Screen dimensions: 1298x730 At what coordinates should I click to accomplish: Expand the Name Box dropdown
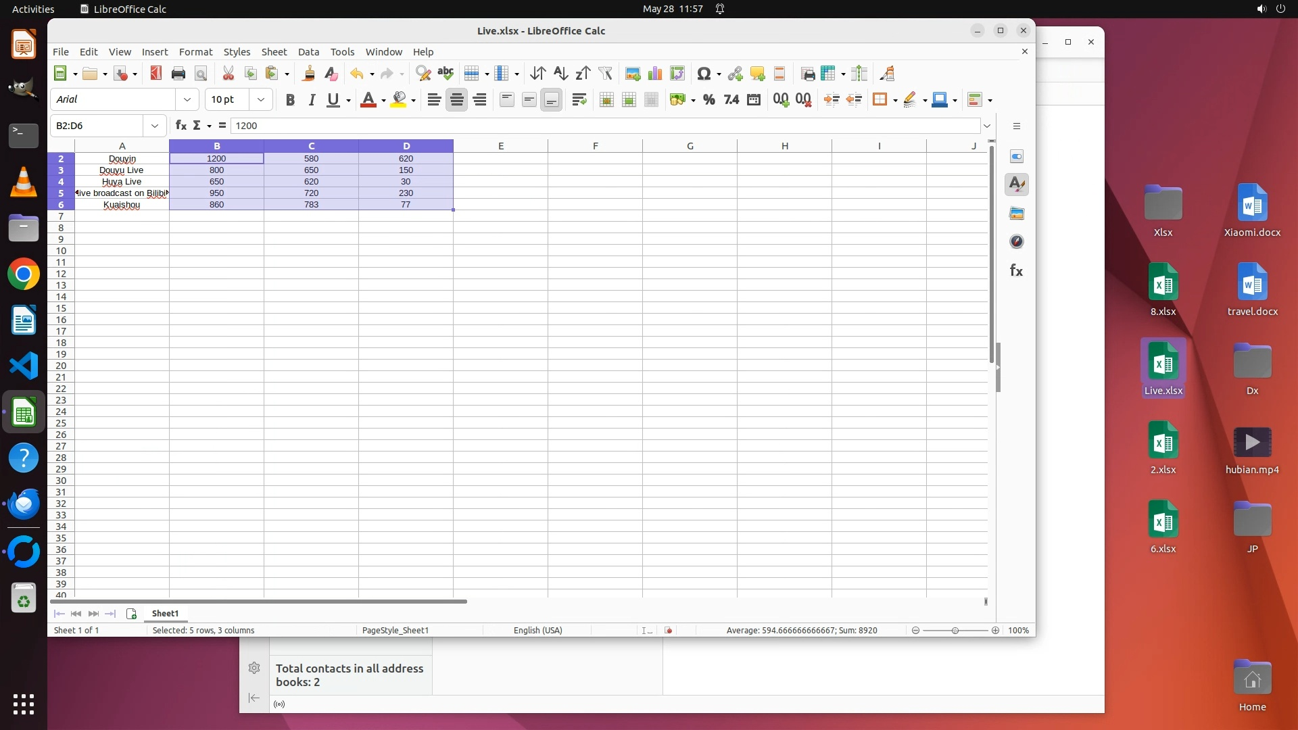tap(155, 126)
